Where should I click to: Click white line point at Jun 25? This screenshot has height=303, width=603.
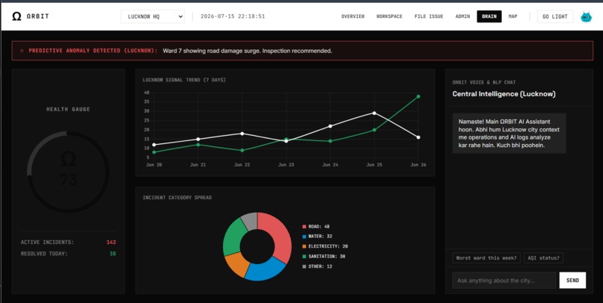[374, 113]
